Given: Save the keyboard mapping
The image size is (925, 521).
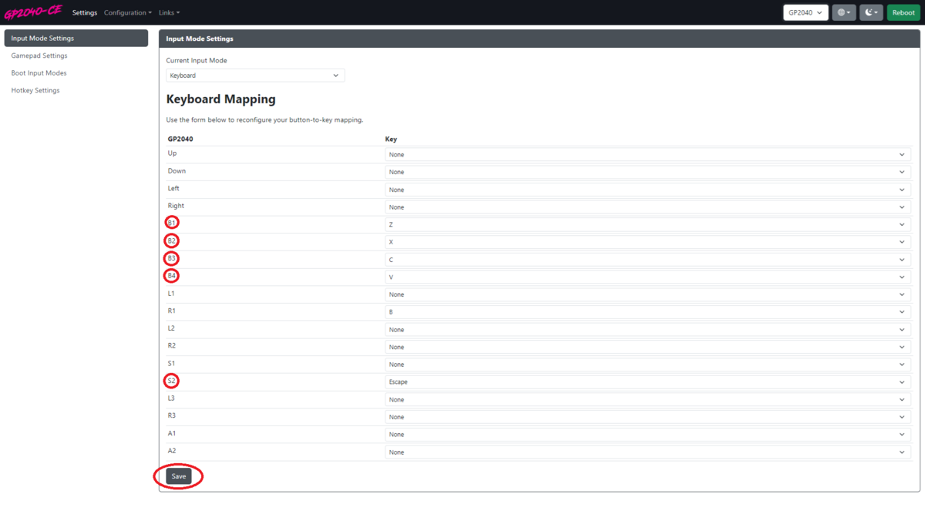Looking at the screenshot, I should pos(179,476).
